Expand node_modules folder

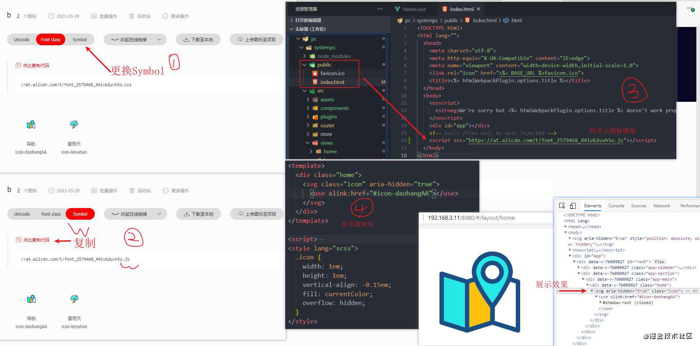click(305, 56)
